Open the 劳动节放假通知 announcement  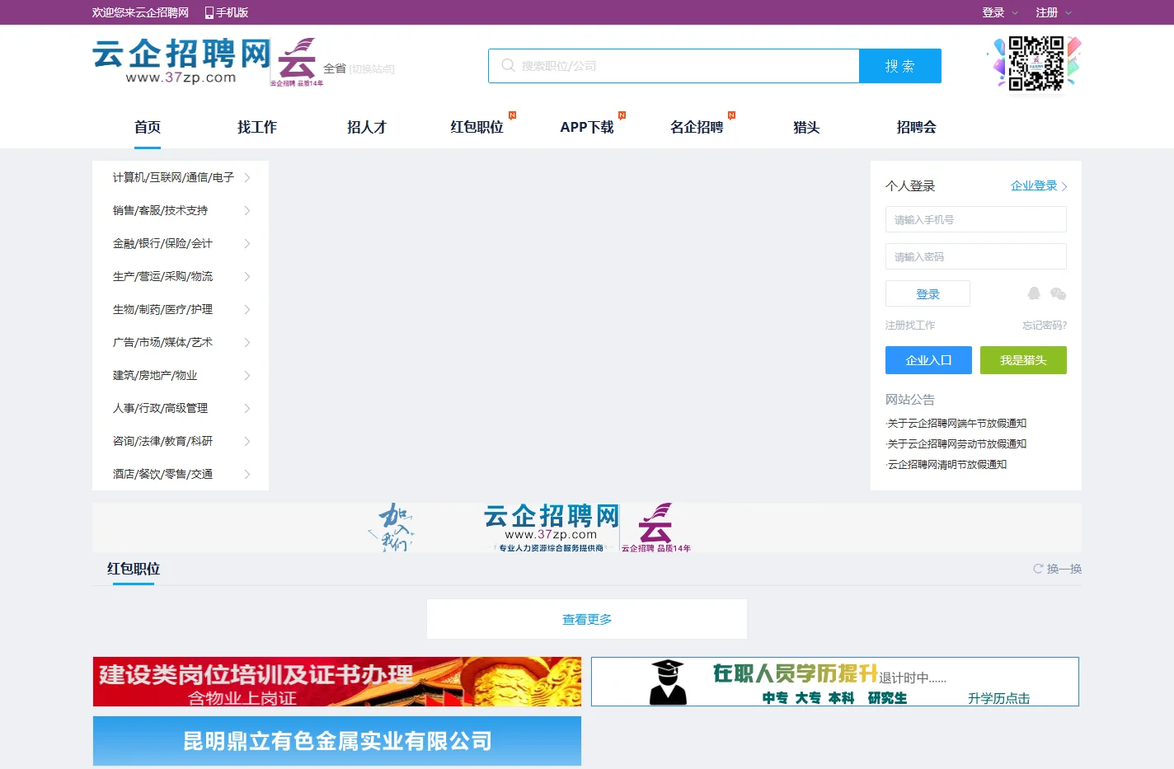click(957, 443)
